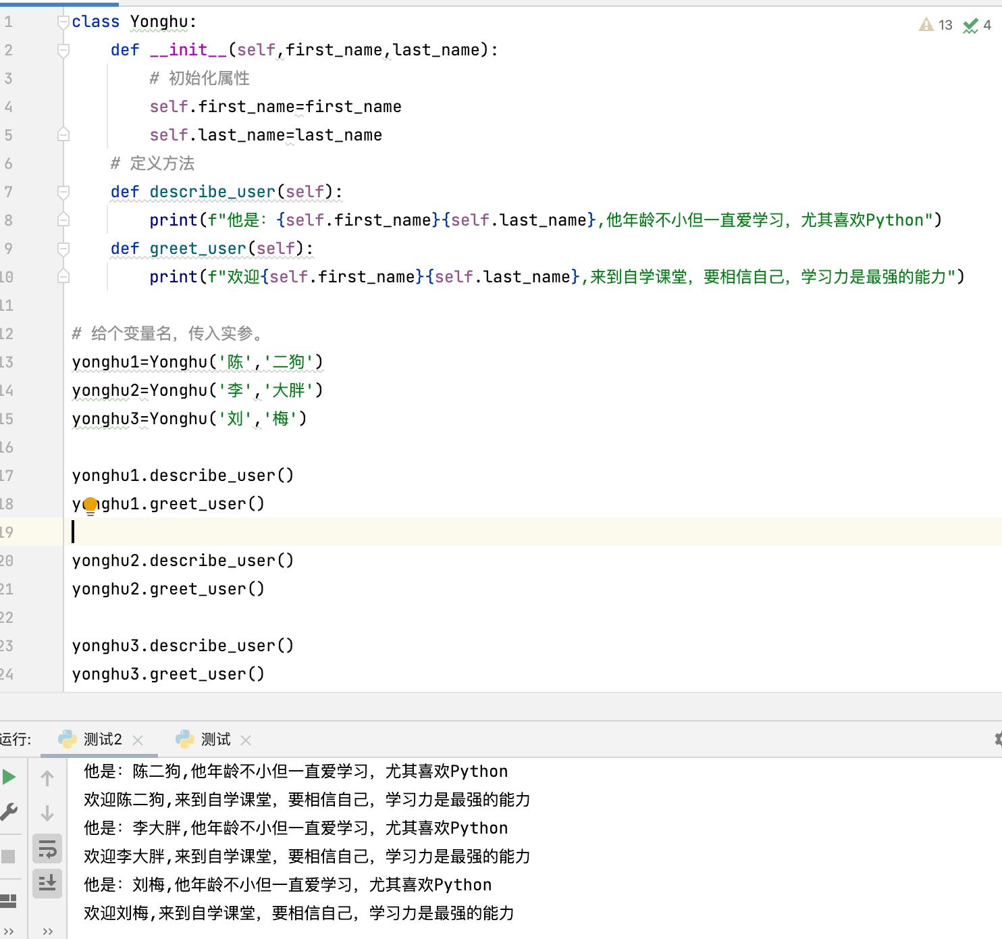Click the Python logo on 测试2 tab
This screenshot has width=1002, height=939.
click(67, 739)
